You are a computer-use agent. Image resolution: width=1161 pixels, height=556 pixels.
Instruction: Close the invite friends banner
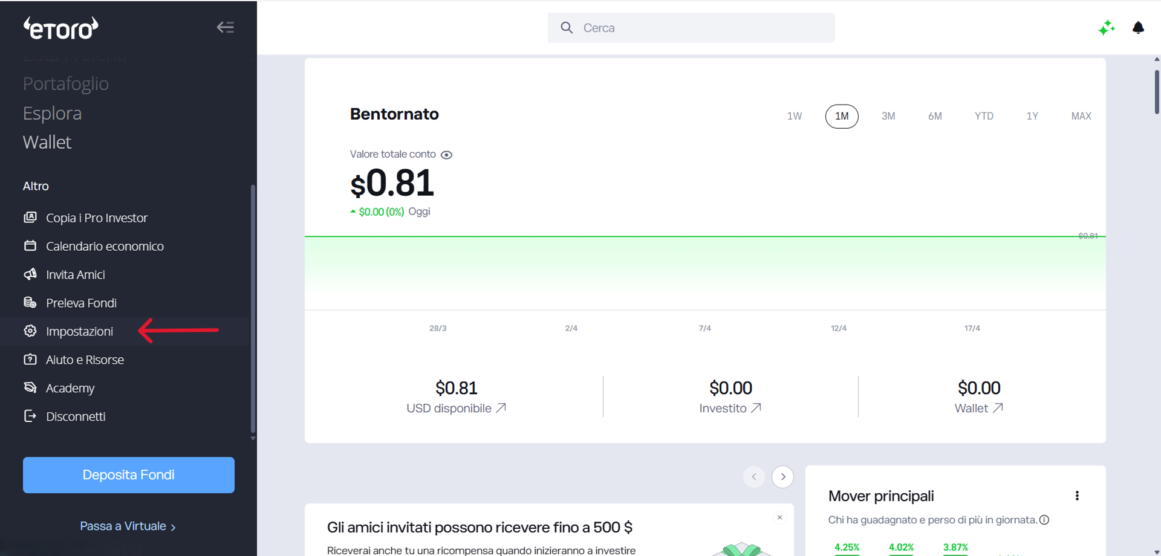pyautogui.click(x=779, y=517)
